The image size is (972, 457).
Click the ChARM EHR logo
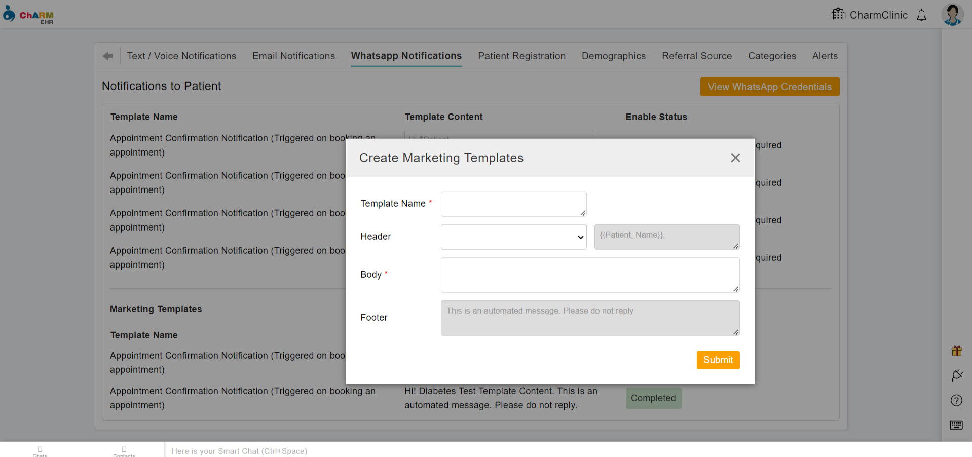click(28, 14)
